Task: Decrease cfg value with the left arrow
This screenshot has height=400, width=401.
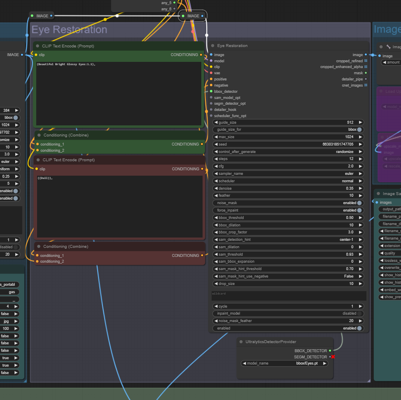Action: click(x=215, y=166)
